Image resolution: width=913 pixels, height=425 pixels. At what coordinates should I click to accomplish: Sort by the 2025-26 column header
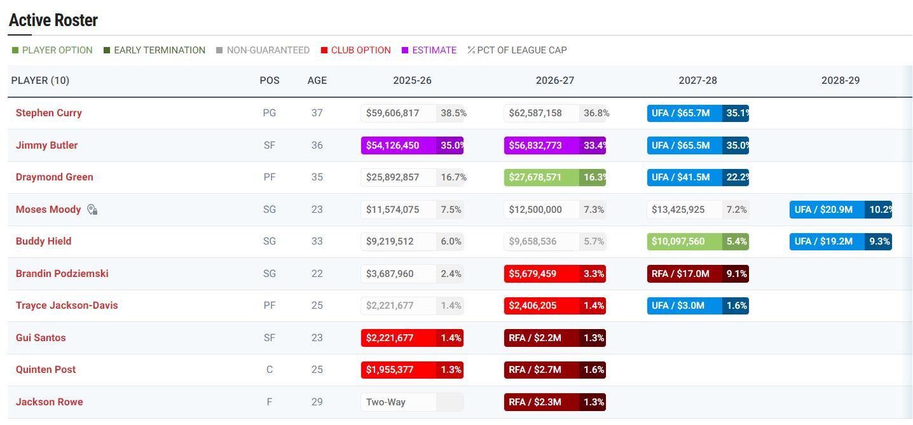pos(412,81)
